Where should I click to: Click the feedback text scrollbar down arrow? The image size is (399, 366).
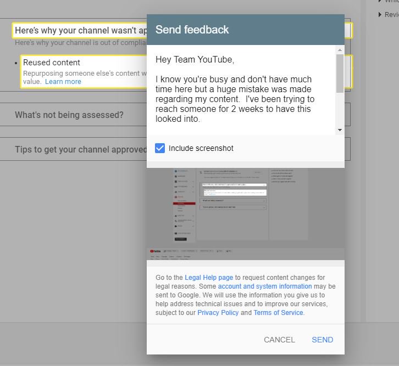[x=340, y=130]
